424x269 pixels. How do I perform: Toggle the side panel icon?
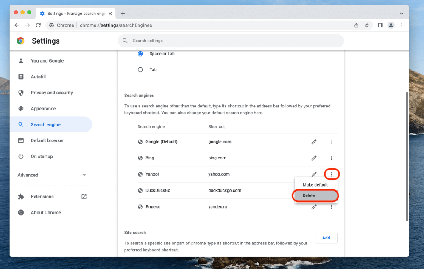point(380,25)
